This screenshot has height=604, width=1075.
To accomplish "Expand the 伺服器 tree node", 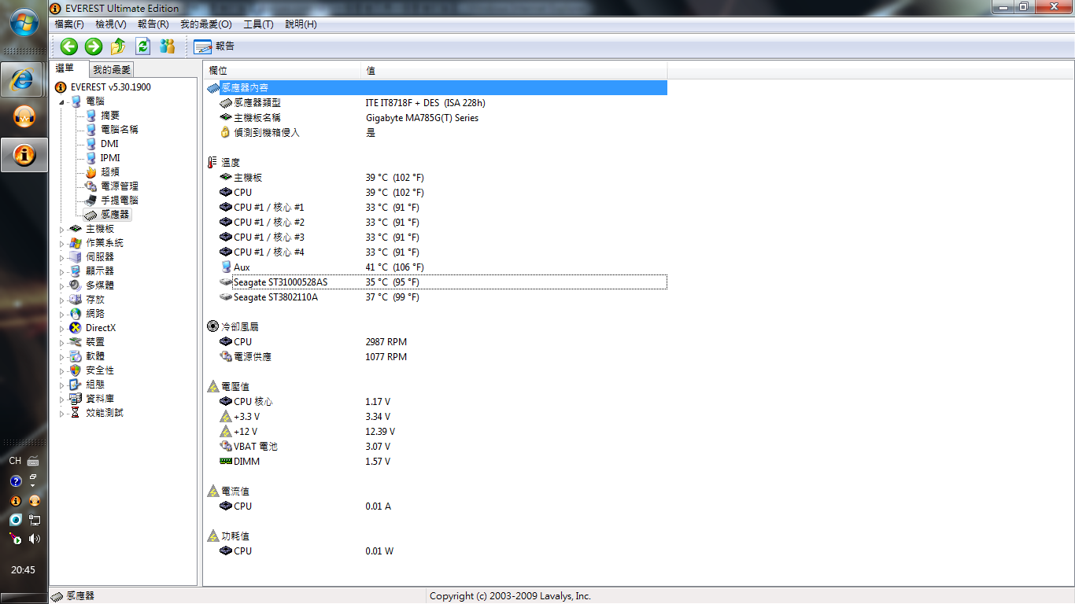I will [62, 257].
